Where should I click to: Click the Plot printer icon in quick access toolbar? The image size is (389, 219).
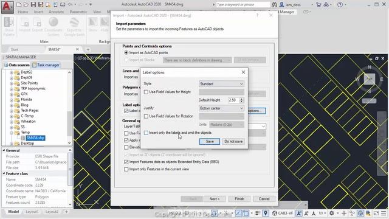[x=63, y=4]
